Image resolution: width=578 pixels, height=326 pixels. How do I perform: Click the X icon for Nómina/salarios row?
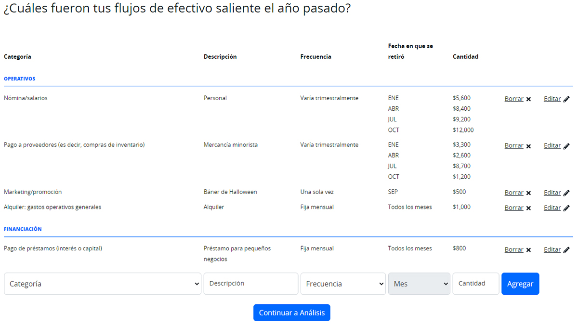528,99
